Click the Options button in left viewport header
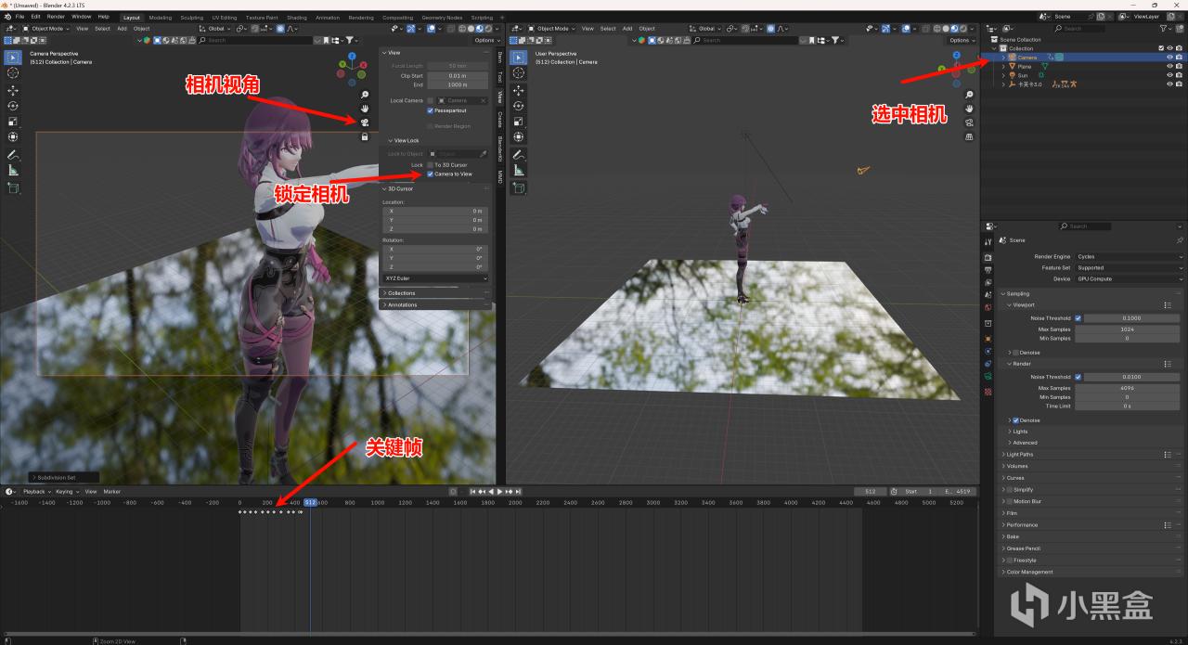 tap(484, 40)
